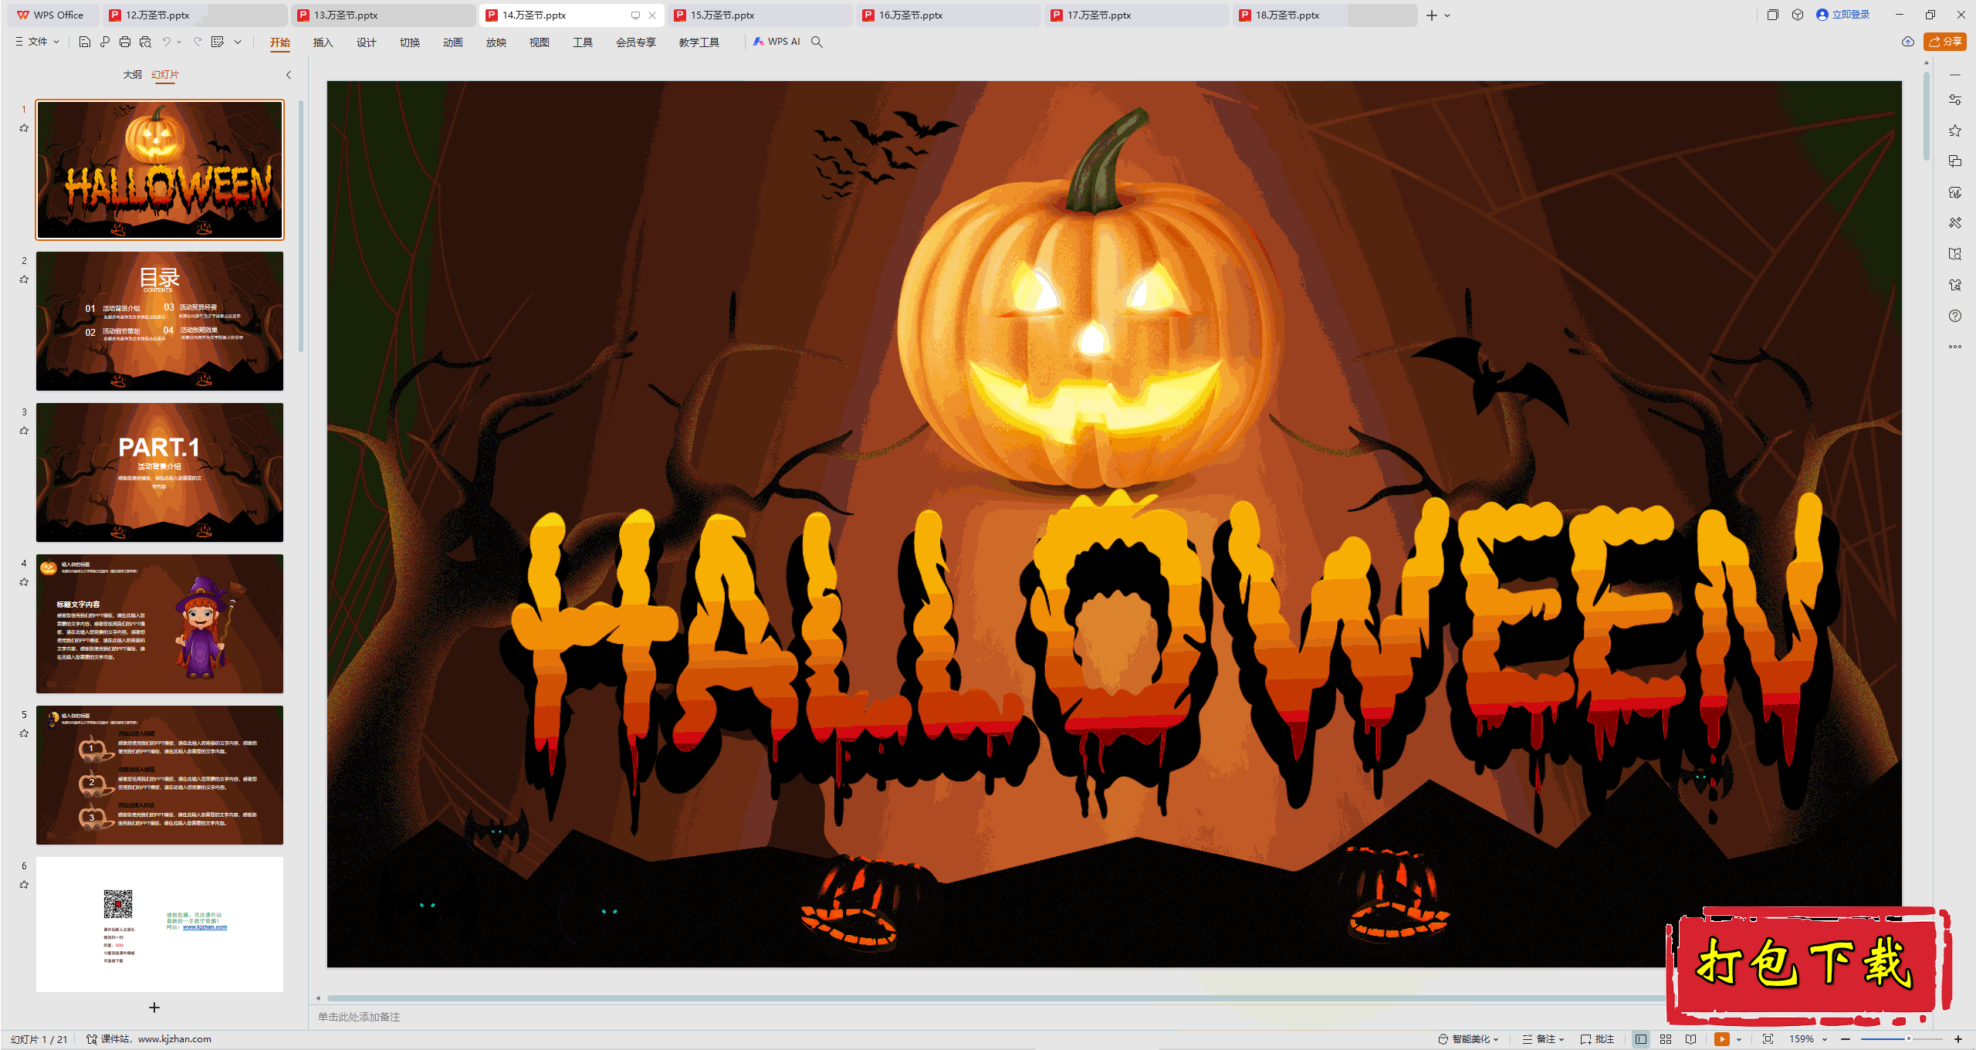Image resolution: width=1976 pixels, height=1050 pixels.
Task: Expand the quick toolbar customize chevron
Action: (x=238, y=42)
